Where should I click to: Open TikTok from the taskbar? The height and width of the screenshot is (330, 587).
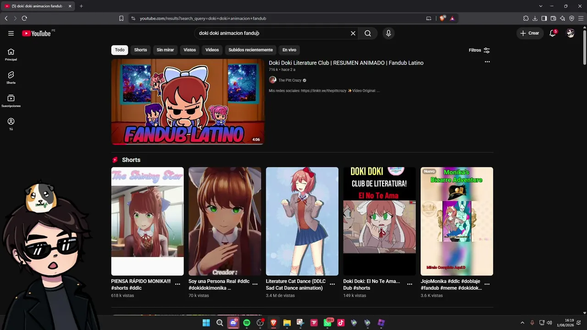[341, 323]
